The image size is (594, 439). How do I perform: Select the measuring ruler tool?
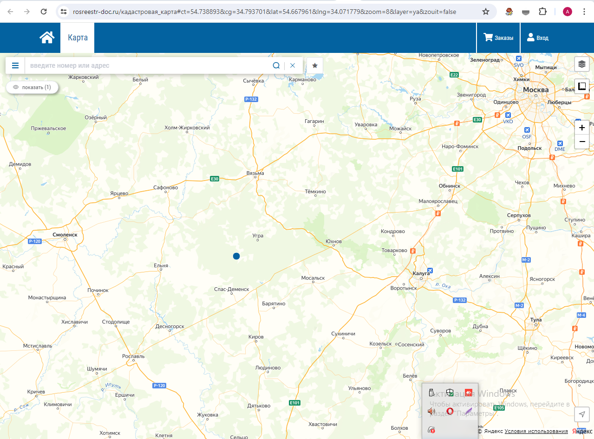point(582,86)
